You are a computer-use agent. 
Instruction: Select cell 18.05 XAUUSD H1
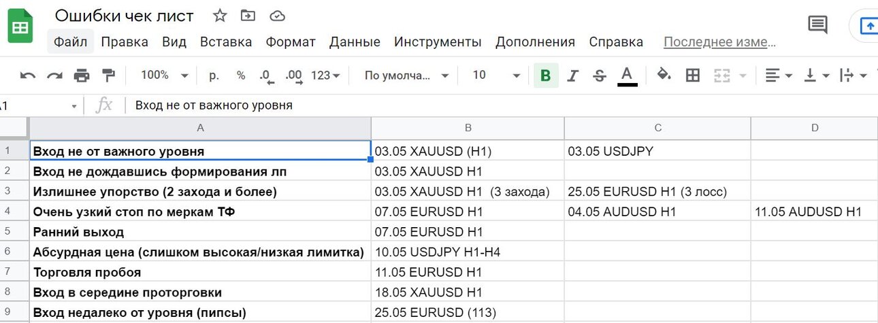(x=468, y=292)
